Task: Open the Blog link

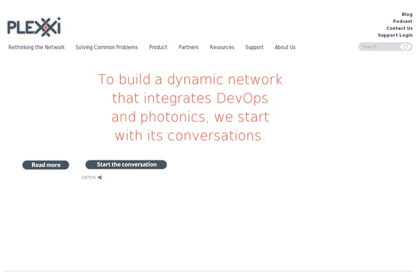Action: [x=406, y=14]
